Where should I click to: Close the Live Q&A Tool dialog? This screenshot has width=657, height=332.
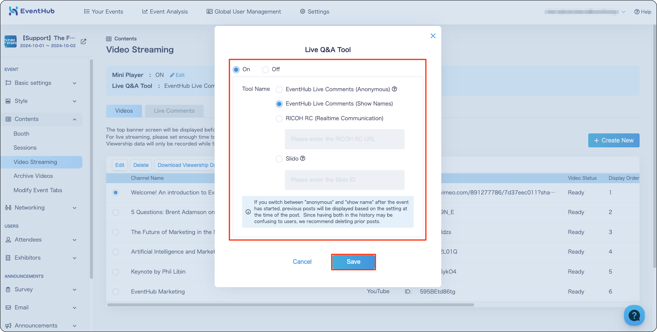pos(433,36)
